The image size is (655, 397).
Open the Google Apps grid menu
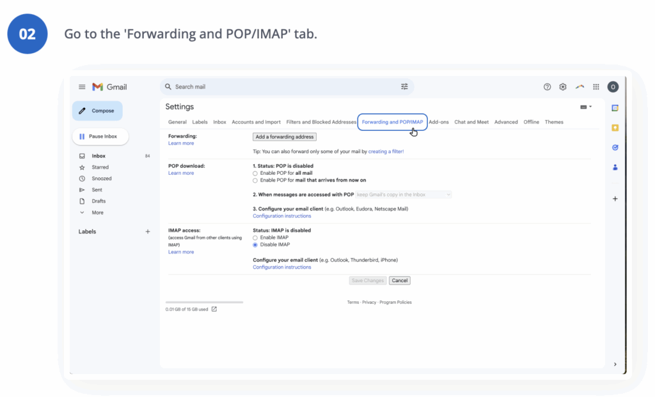596,86
